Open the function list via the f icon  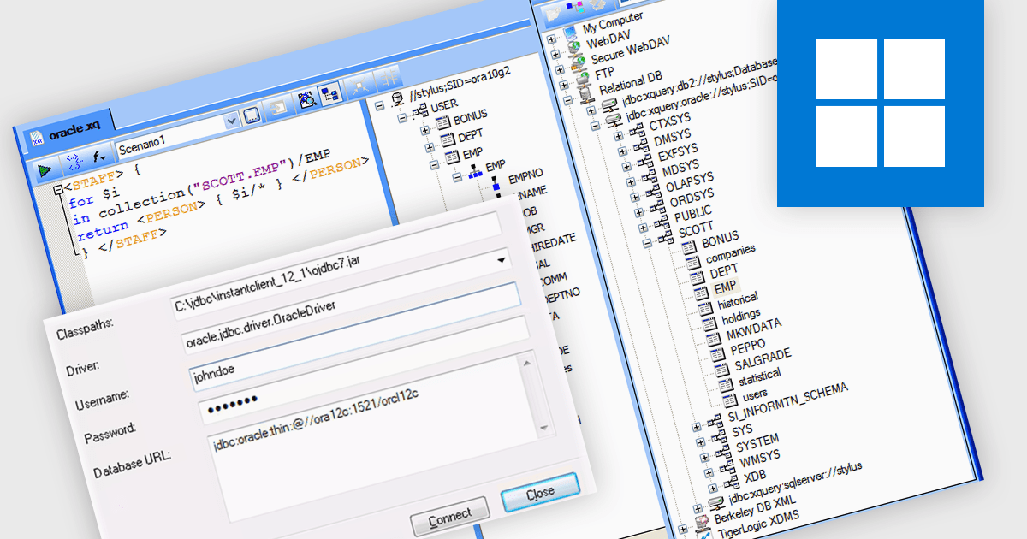click(97, 157)
